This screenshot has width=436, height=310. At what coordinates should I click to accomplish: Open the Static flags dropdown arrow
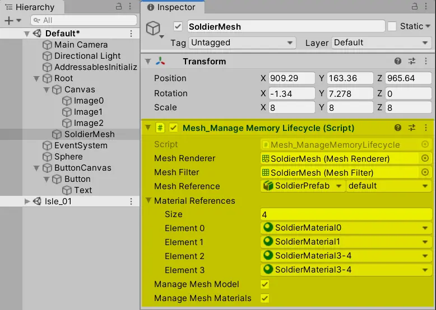pyautogui.click(x=428, y=26)
